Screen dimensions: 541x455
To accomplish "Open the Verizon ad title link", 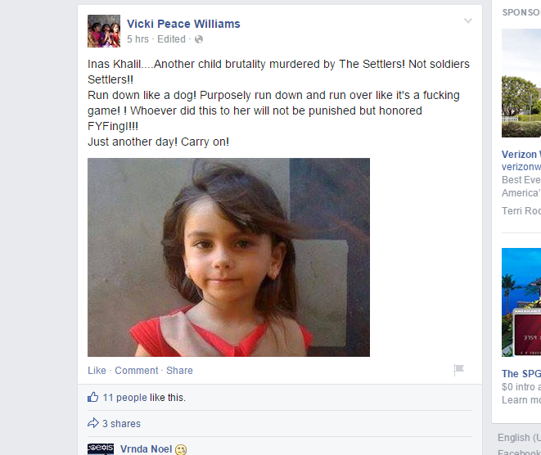I will 521,154.
